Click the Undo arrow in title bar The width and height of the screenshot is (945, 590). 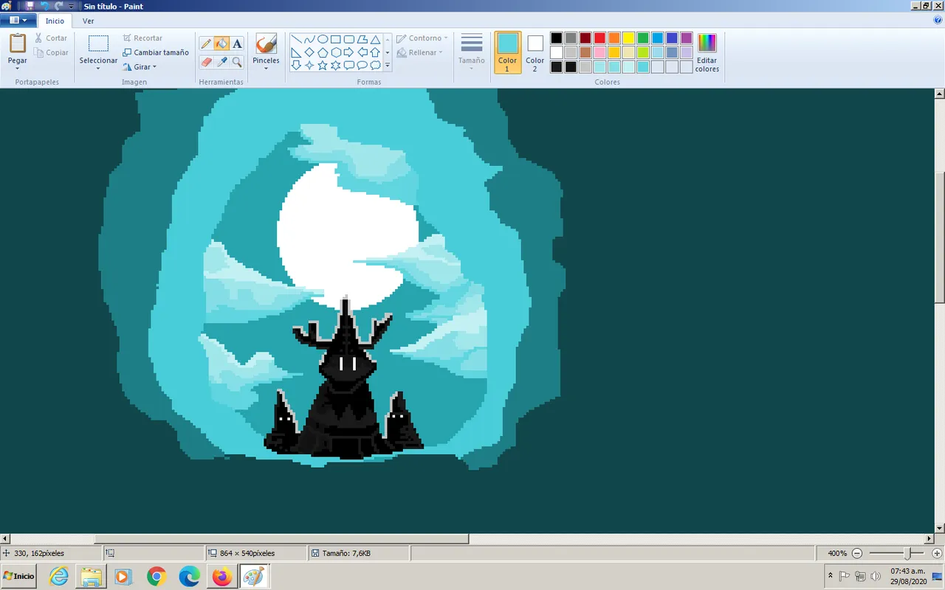(44, 6)
